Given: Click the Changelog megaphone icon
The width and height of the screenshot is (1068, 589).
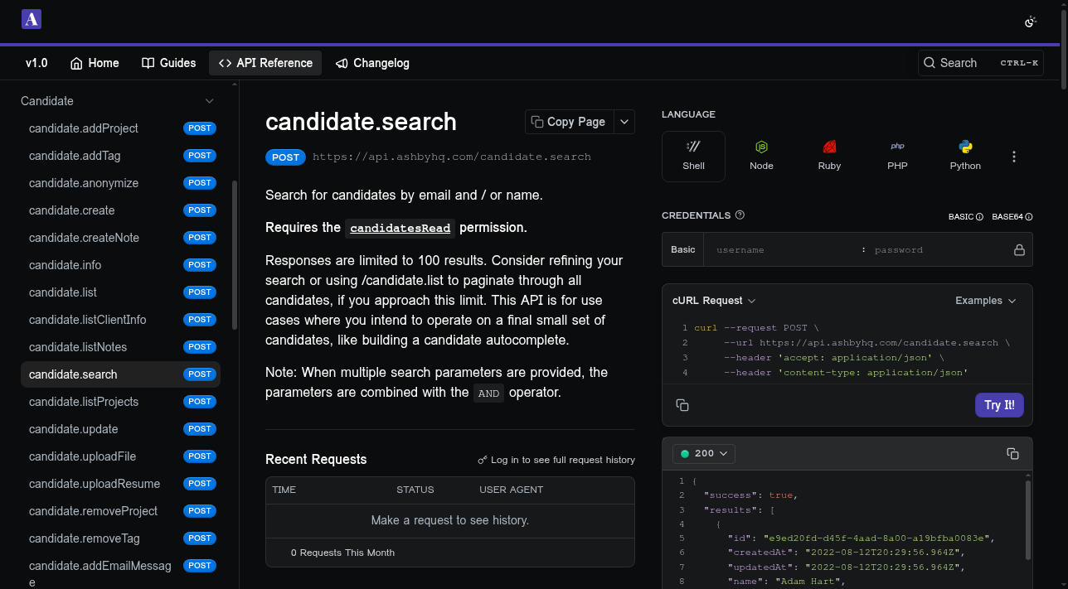Looking at the screenshot, I should click(x=342, y=63).
